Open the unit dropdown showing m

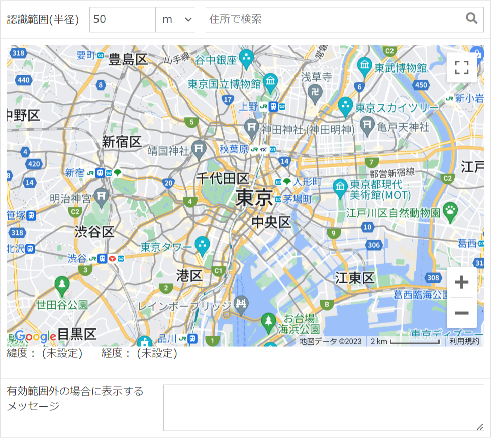pos(176,20)
